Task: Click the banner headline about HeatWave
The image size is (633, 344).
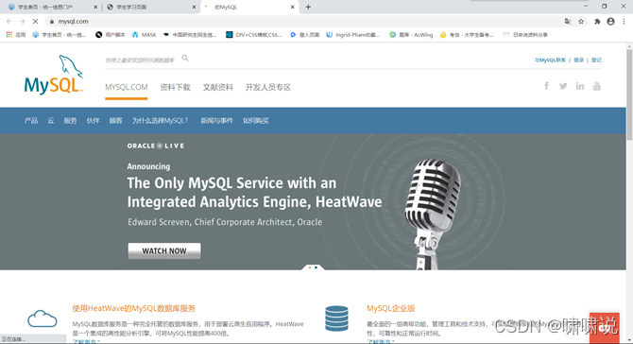Action: point(254,192)
